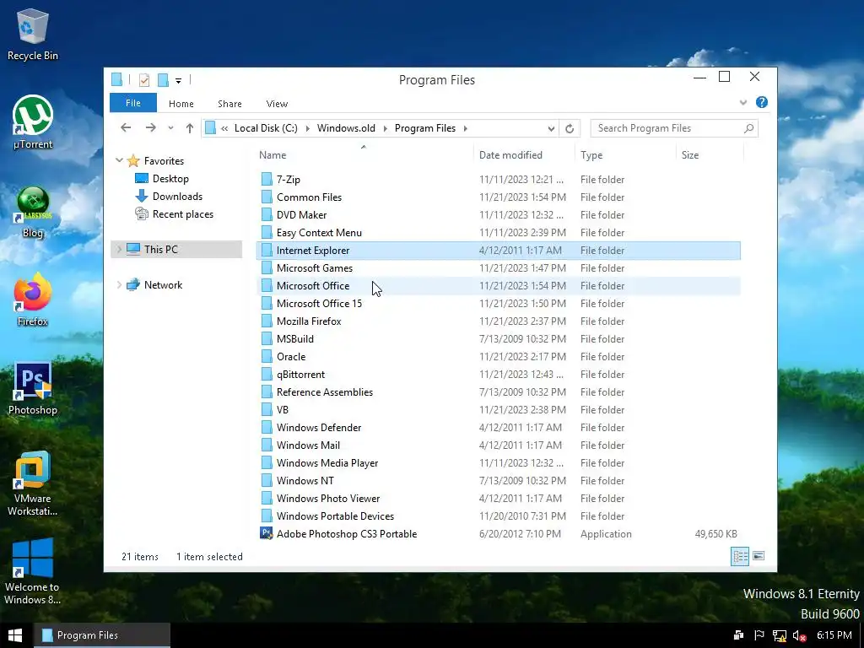Image resolution: width=864 pixels, height=648 pixels.
Task: Click the Windows Start button
Action: pos(15,635)
